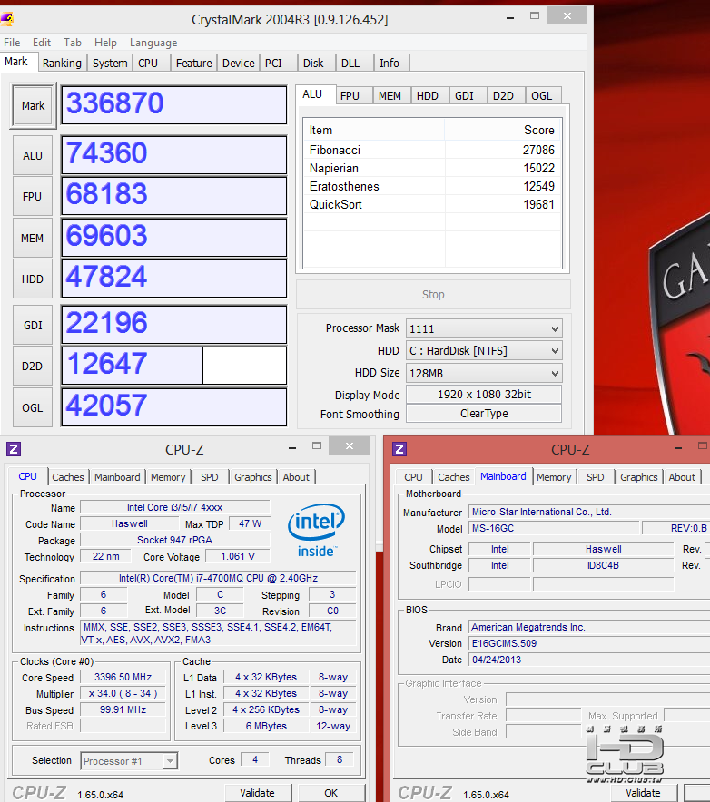Screen dimensions: 710x802
Task: Select the OGL results sub-tab
Action: (542, 95)
